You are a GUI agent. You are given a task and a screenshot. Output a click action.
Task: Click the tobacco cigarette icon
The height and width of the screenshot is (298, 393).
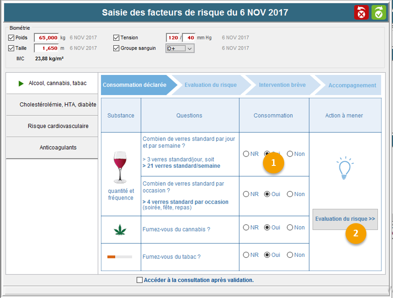tap(119, 257)
